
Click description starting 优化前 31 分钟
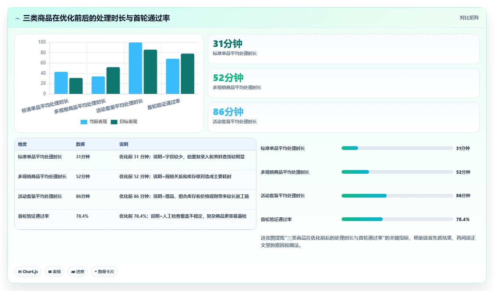click(182, 157)
